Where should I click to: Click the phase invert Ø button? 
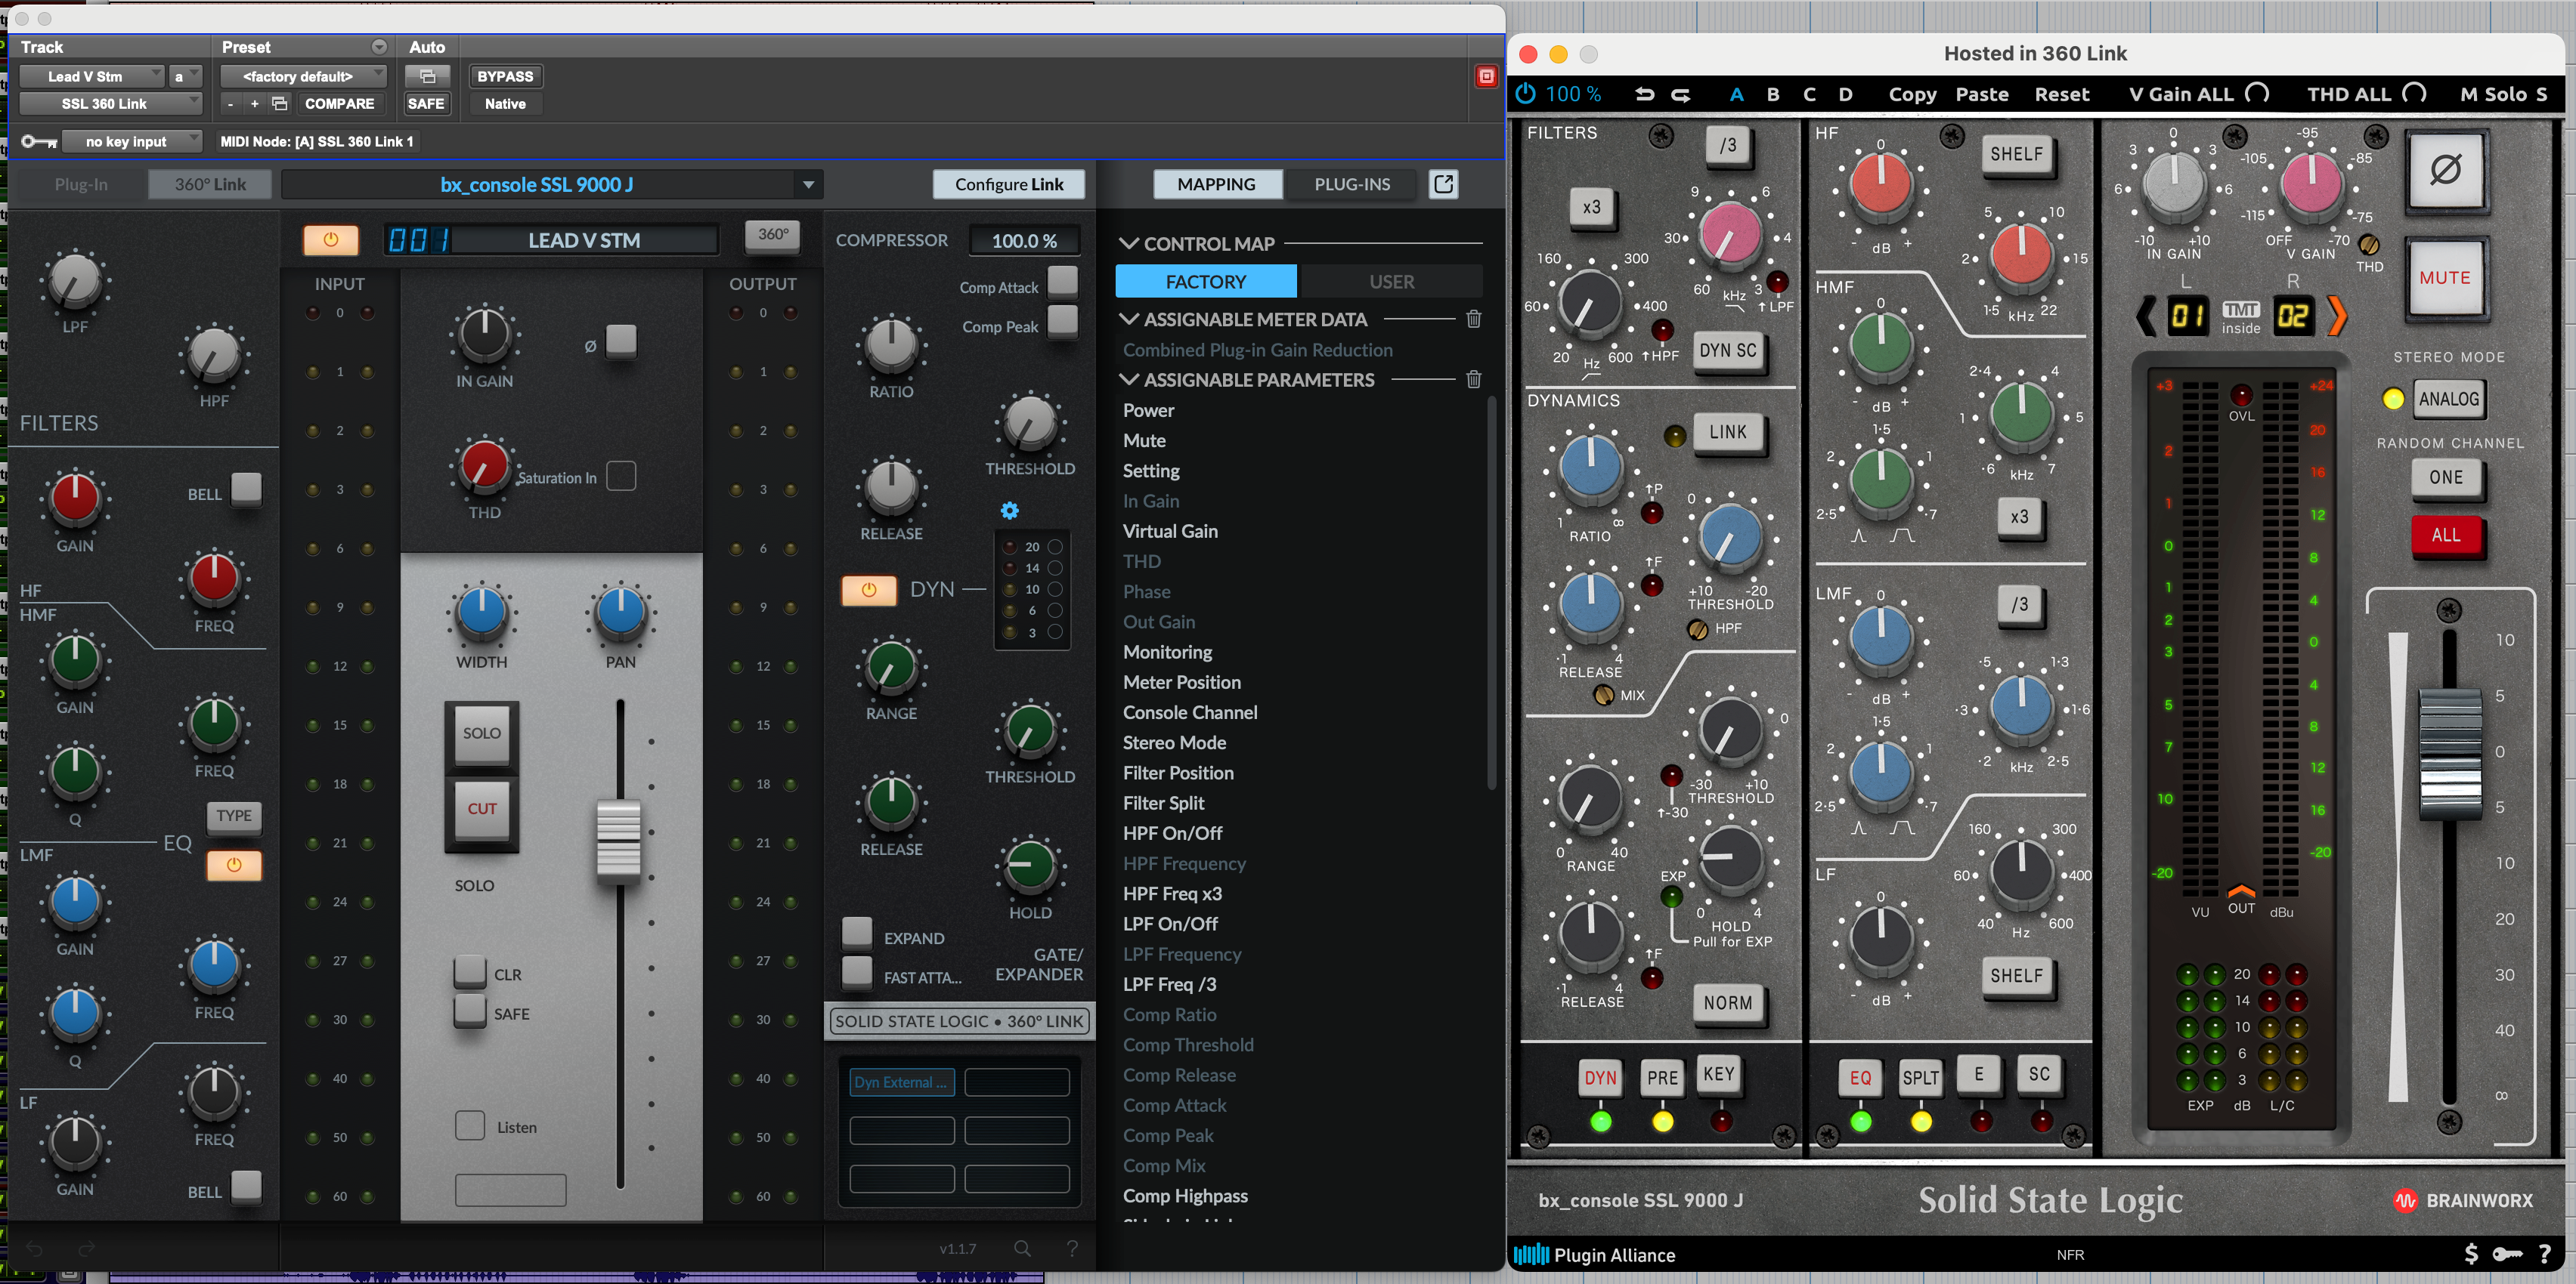(2445, 170)
